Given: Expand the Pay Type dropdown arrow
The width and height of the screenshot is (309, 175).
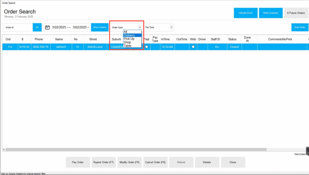Looking at the screenshot, I should tap(171, 27).
